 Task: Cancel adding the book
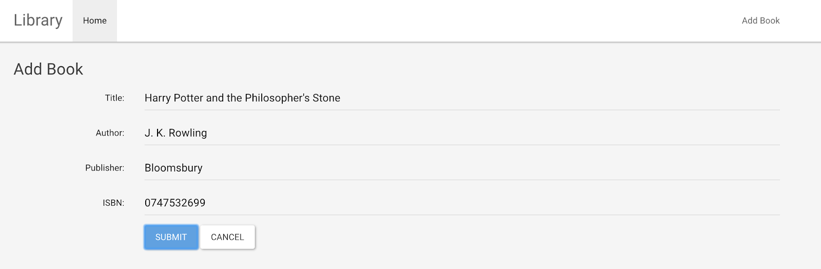tap(227, 237)
